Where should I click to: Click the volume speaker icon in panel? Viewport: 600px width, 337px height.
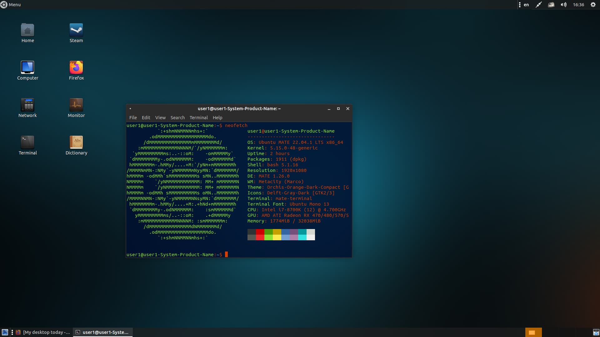click(563, 5)
